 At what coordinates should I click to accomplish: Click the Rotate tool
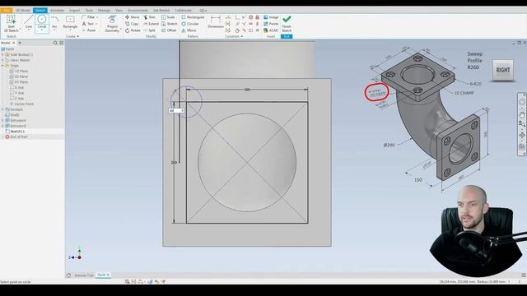(x=133, y=30)
